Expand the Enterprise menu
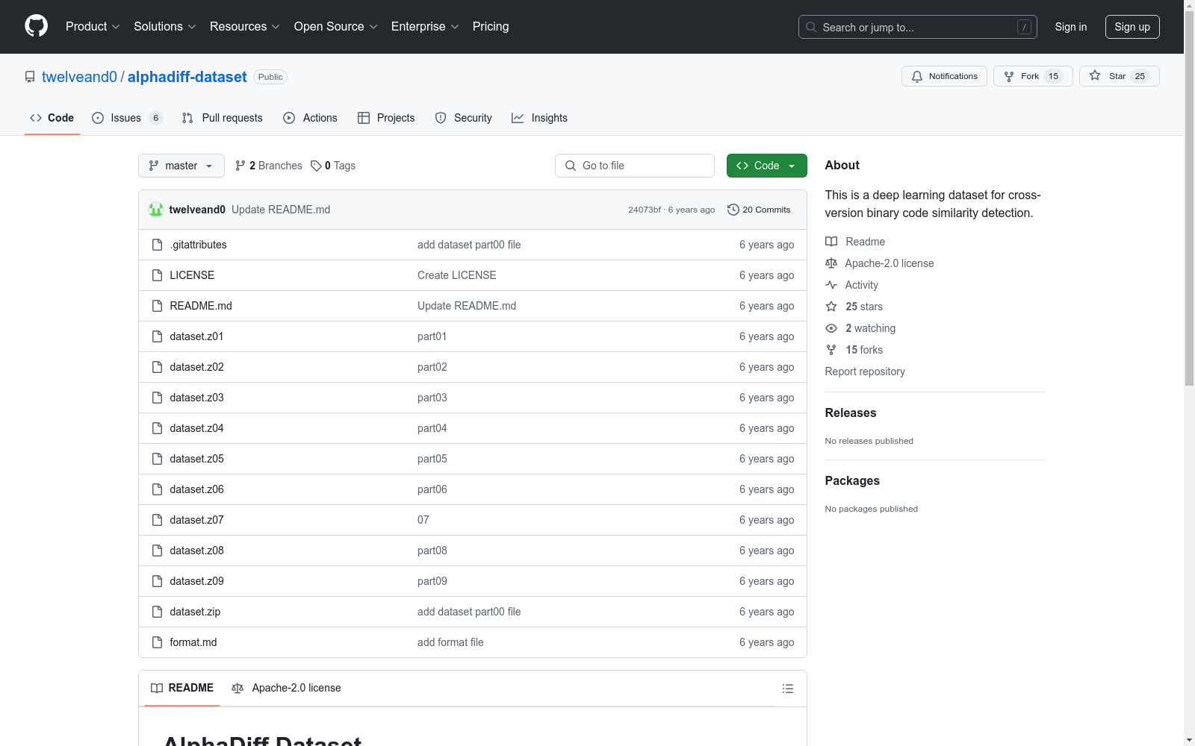 [x=425, y=26]
